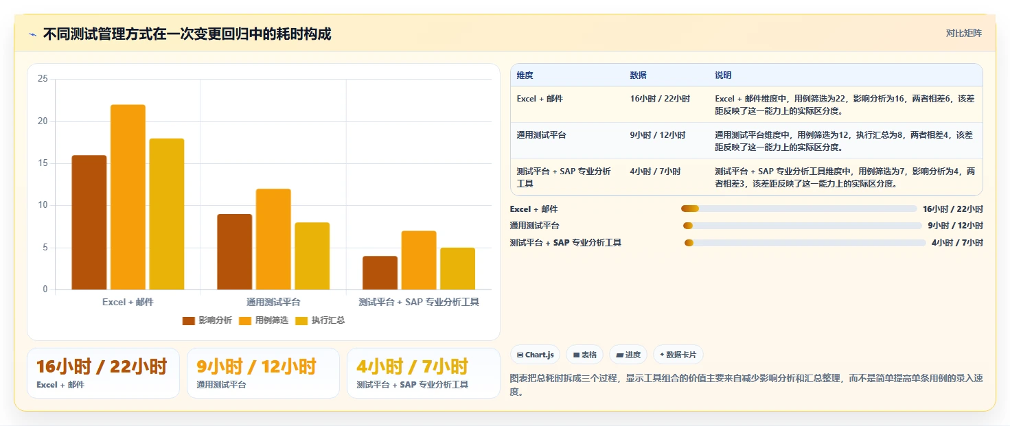Click the Excel + 邮件 用例筛选 bar at 22
The width and height of the screenshot is (1010, 426).
(x=128, y=197)
